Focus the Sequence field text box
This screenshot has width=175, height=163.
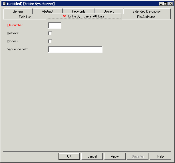coord(75,49)
